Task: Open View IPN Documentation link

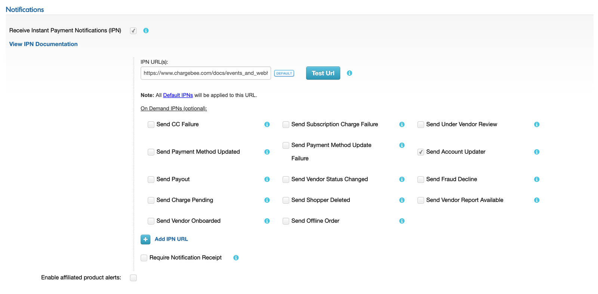Action: tap(43, 44)
